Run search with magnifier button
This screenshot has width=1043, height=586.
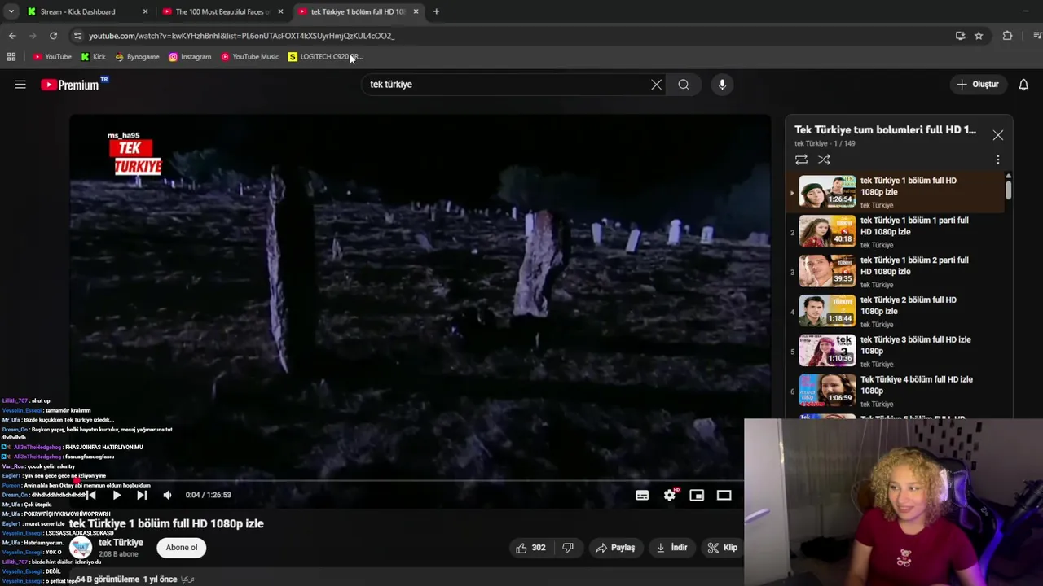pos(684,85)
